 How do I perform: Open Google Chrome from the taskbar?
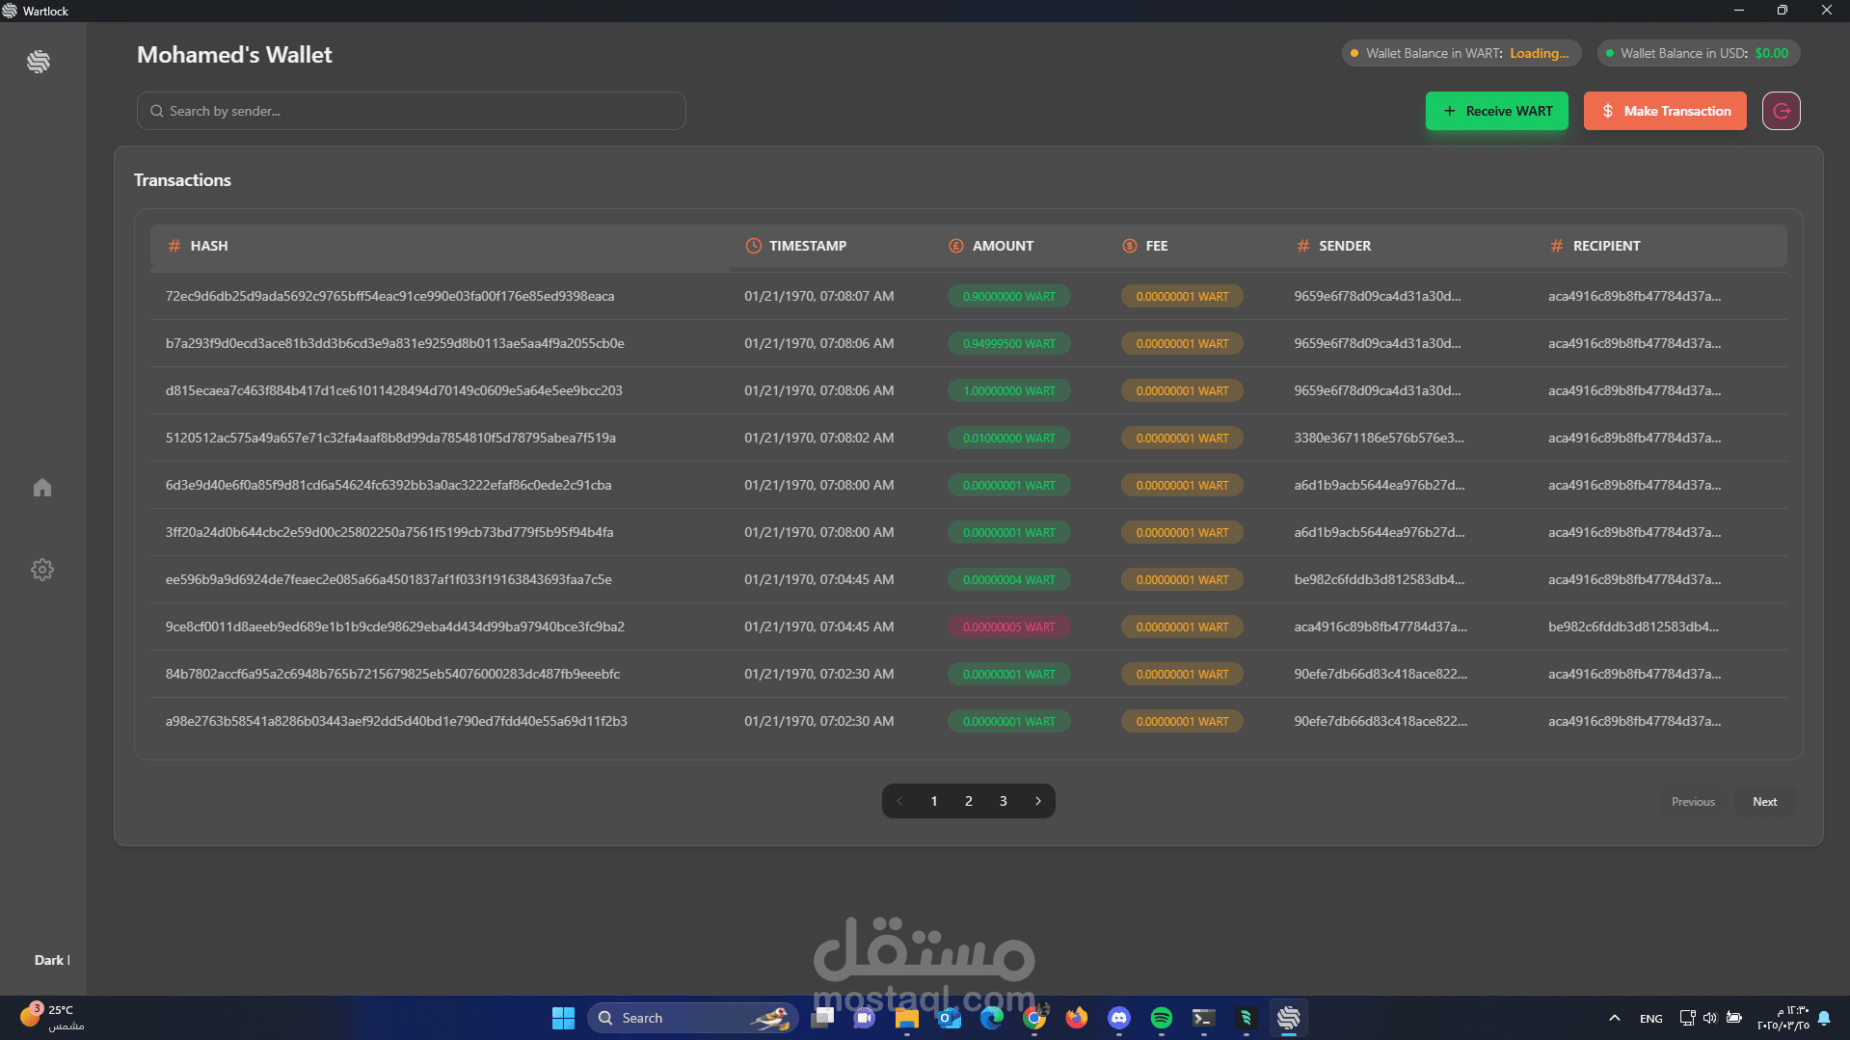pos(1034,1018)
